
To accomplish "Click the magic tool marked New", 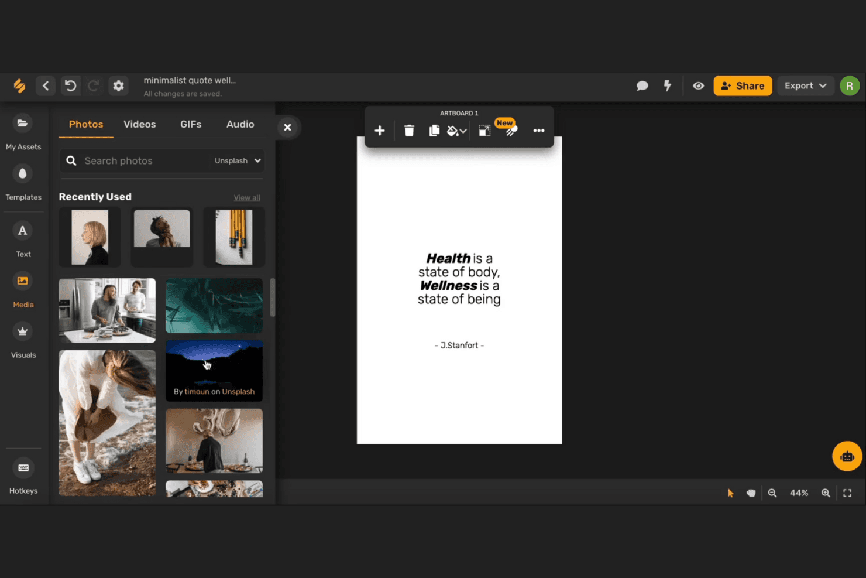I will pyautogui.click(x=511, y=131).
